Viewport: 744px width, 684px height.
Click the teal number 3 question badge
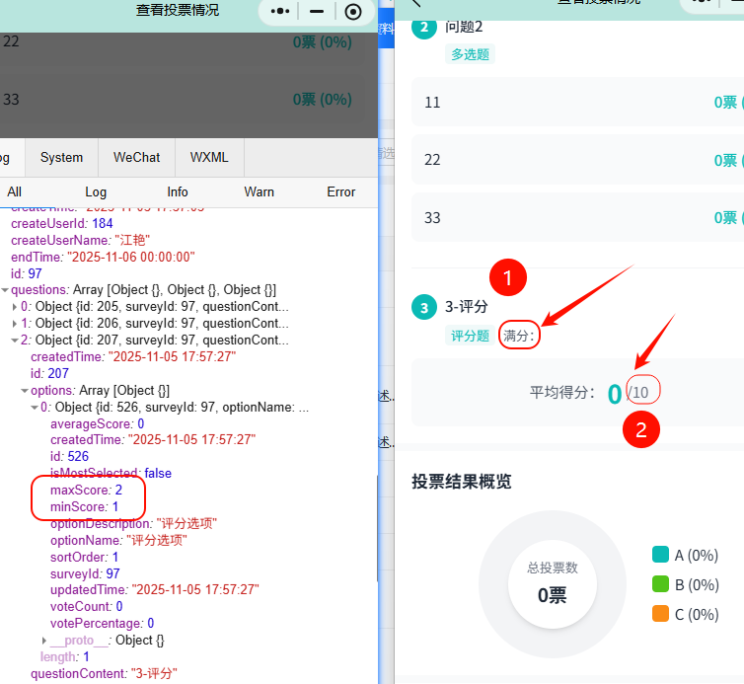[x=423, y=308]
